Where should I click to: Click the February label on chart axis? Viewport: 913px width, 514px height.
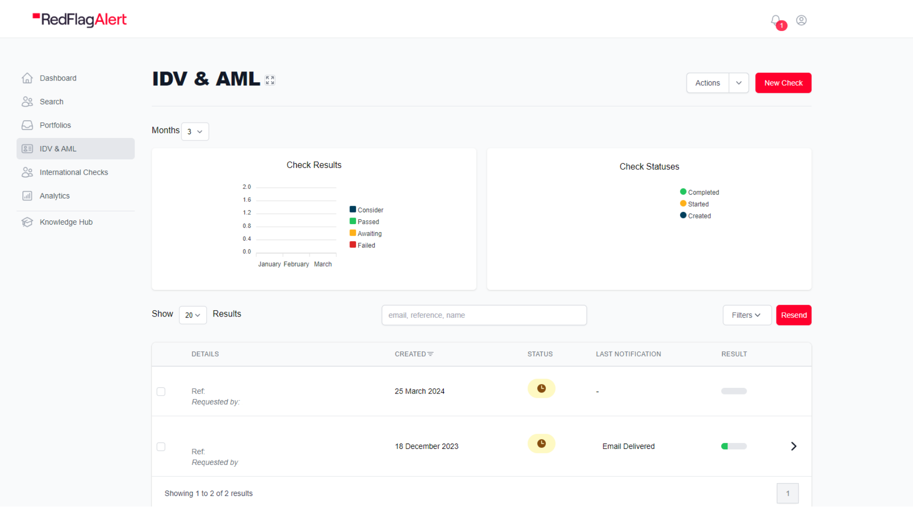(x=296, y=264)
